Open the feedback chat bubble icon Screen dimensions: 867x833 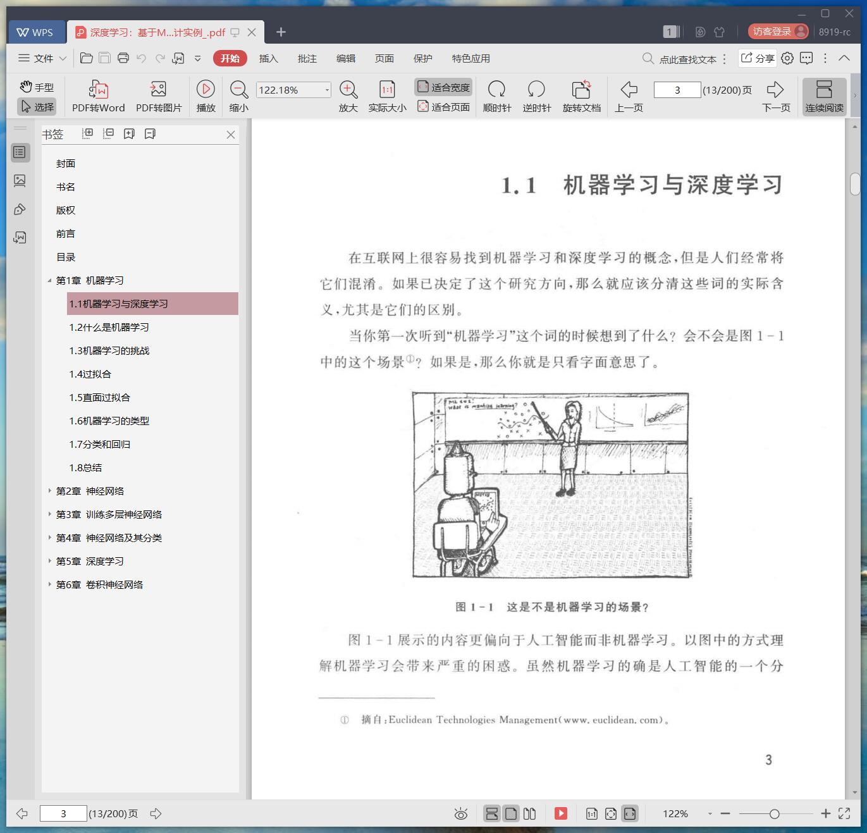pyautogui.click(x=806, y=58)
